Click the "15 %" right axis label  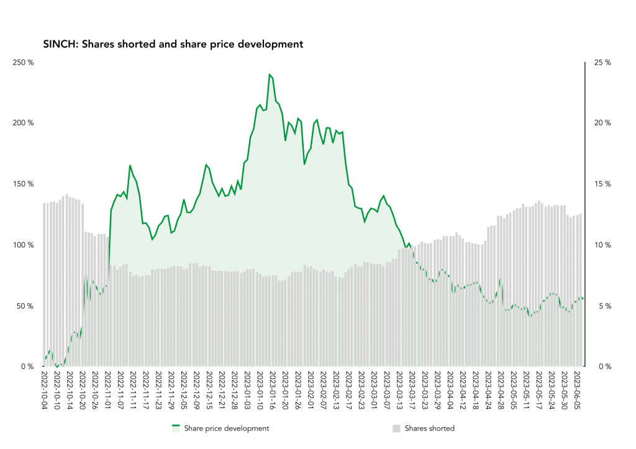[602, 184]
